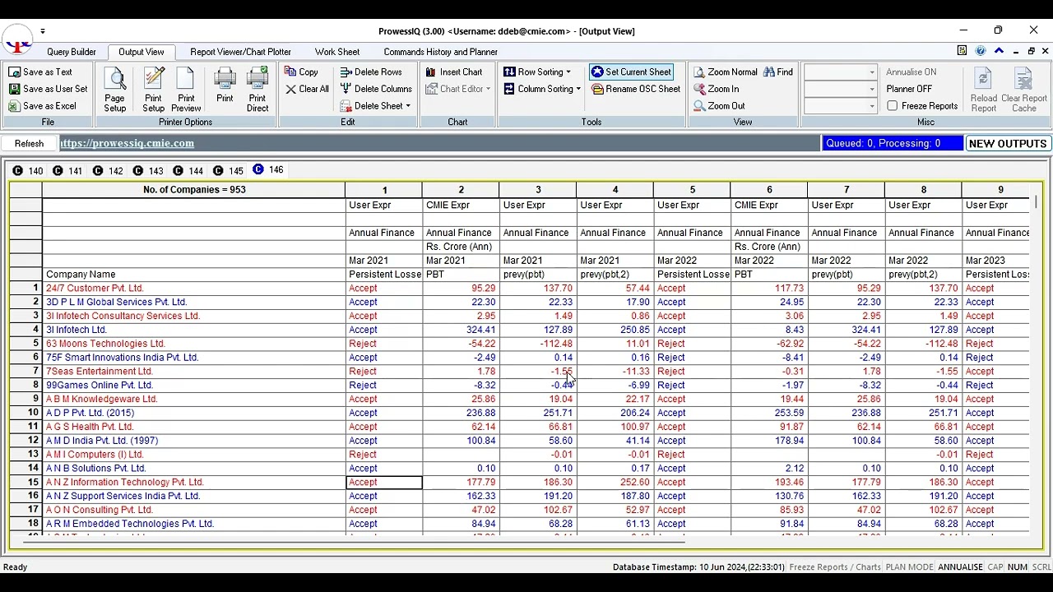Image resolution: width=1053 pixels, height=592 pixels.
Task: Click Clear Report Cache
Action: click(1024, 90)
